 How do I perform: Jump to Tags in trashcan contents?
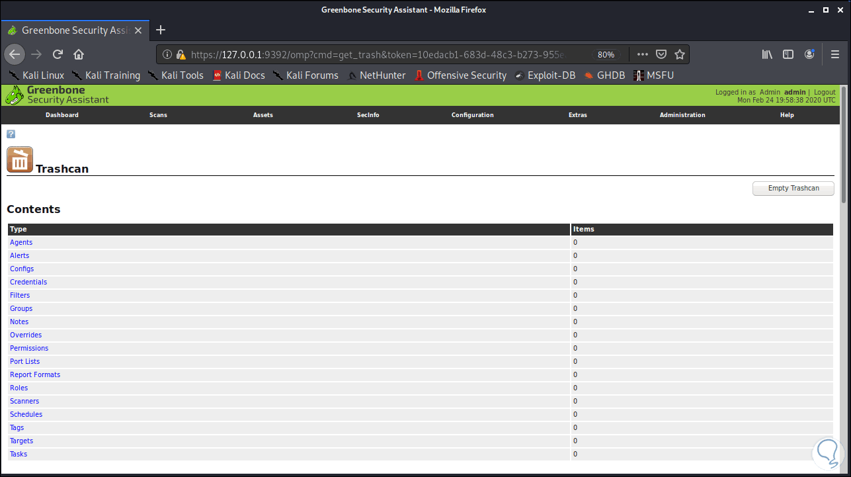click(17, 427)
